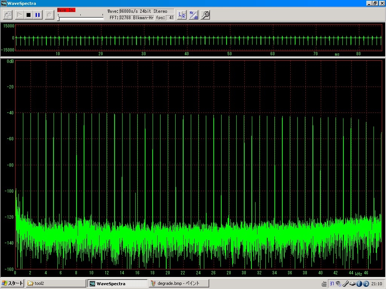The height and width of the screenshot is (289, 386).
Task: Click the blue info icon in system tray
Action: (x=359, y=284)
